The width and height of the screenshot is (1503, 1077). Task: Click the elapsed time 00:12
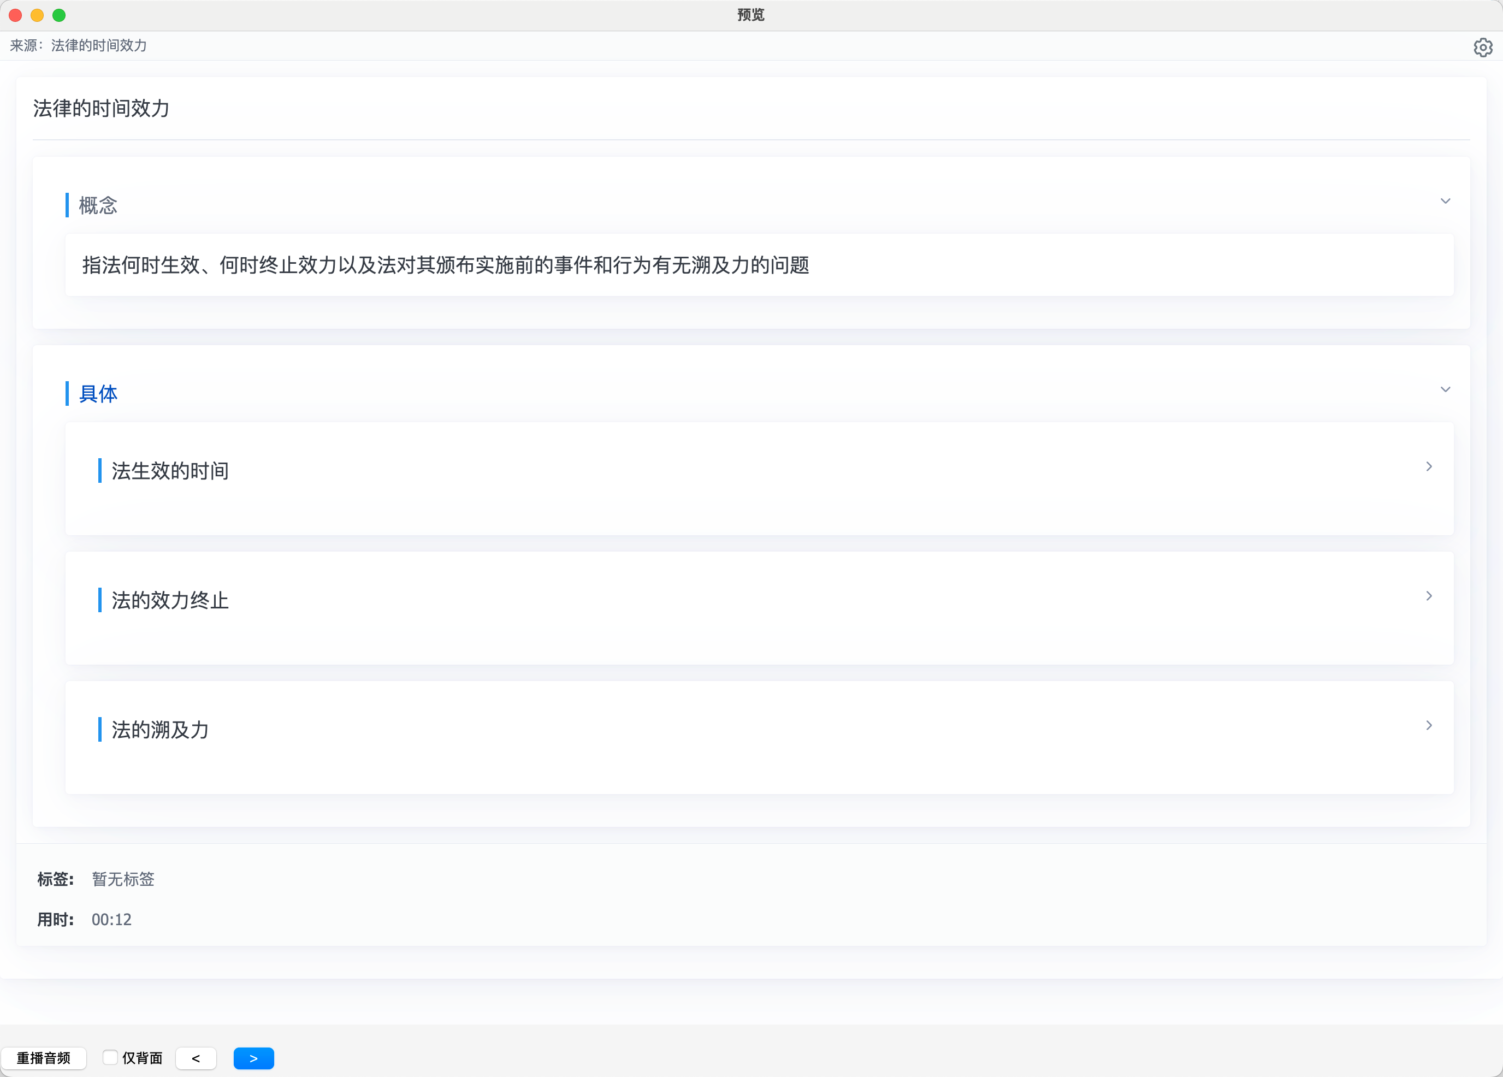(111, 919)
